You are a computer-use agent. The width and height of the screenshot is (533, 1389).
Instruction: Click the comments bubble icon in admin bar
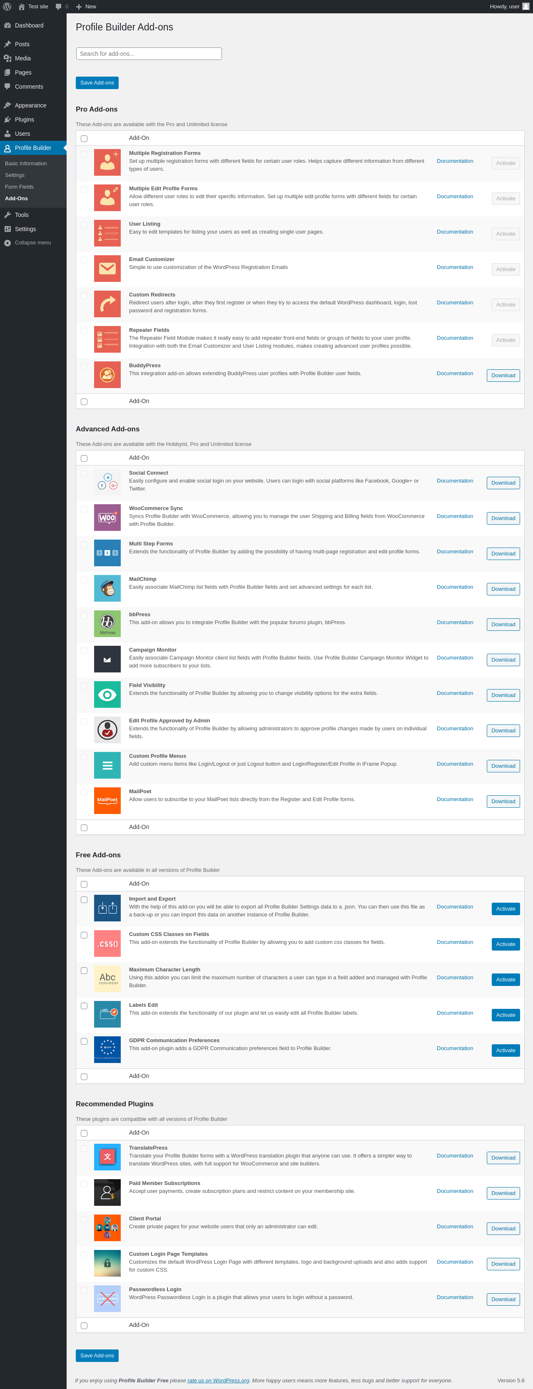click(x=59, y=7)
